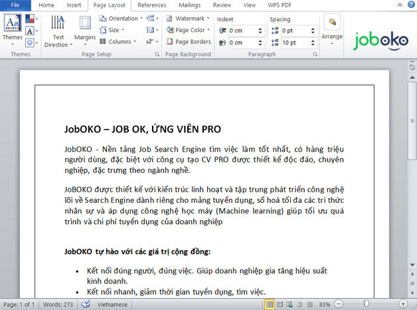Open the Themes gallery button
This screenshot has width=417, height=310.
(x=12, y=29)
